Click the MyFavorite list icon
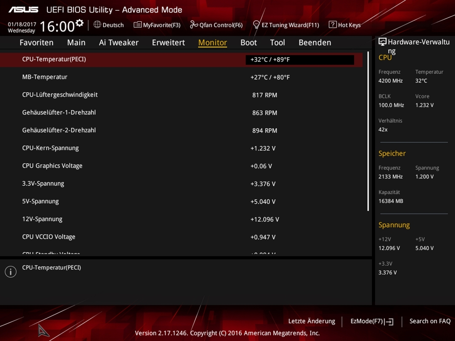This screenshot has height=341, width=455. point(138,25)
